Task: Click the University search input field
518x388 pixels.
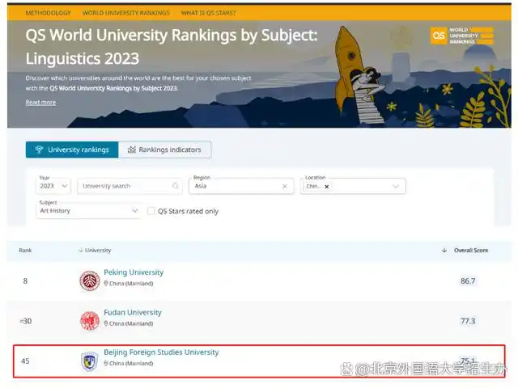Action: coord(129,186)
